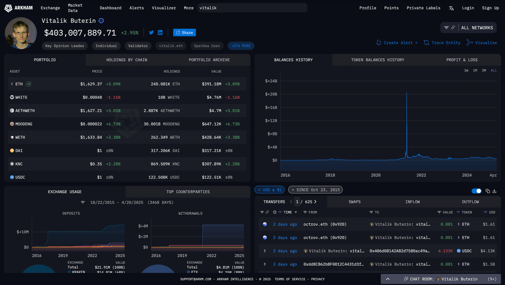
Task: Open the Market Data menu
Action: pos(75,8)
